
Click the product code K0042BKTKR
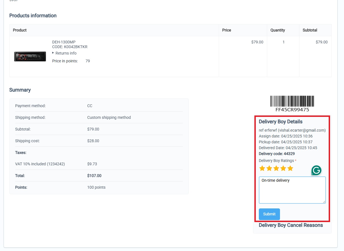click(76, 47)
